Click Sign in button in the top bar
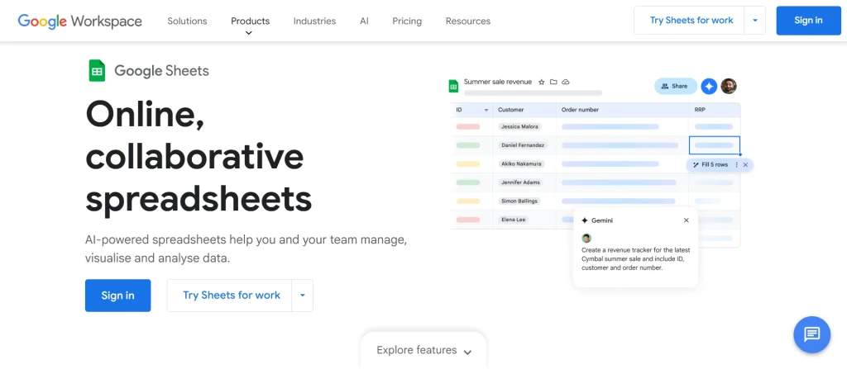The image size is (847, 369). [x=808, y=21]
